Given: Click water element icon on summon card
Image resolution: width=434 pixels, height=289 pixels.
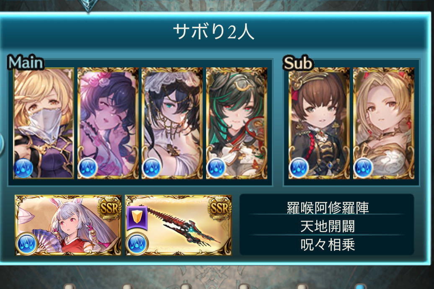Looking at the screenshot, I should tap(27, 244).
